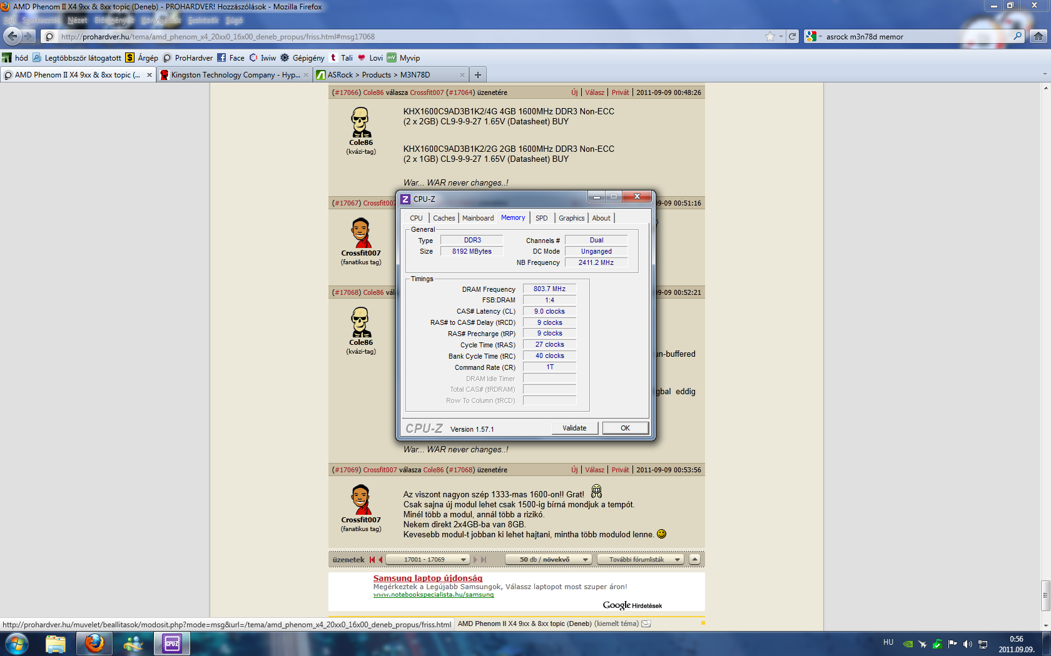Viewport: 1051px width, 656px height.
Task: Open '50 db / növekvő' sorting dropdown
Action: (x=549, y=560)
